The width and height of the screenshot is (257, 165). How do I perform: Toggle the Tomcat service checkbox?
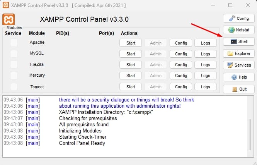pyautogui.click(x=14, y=86)
